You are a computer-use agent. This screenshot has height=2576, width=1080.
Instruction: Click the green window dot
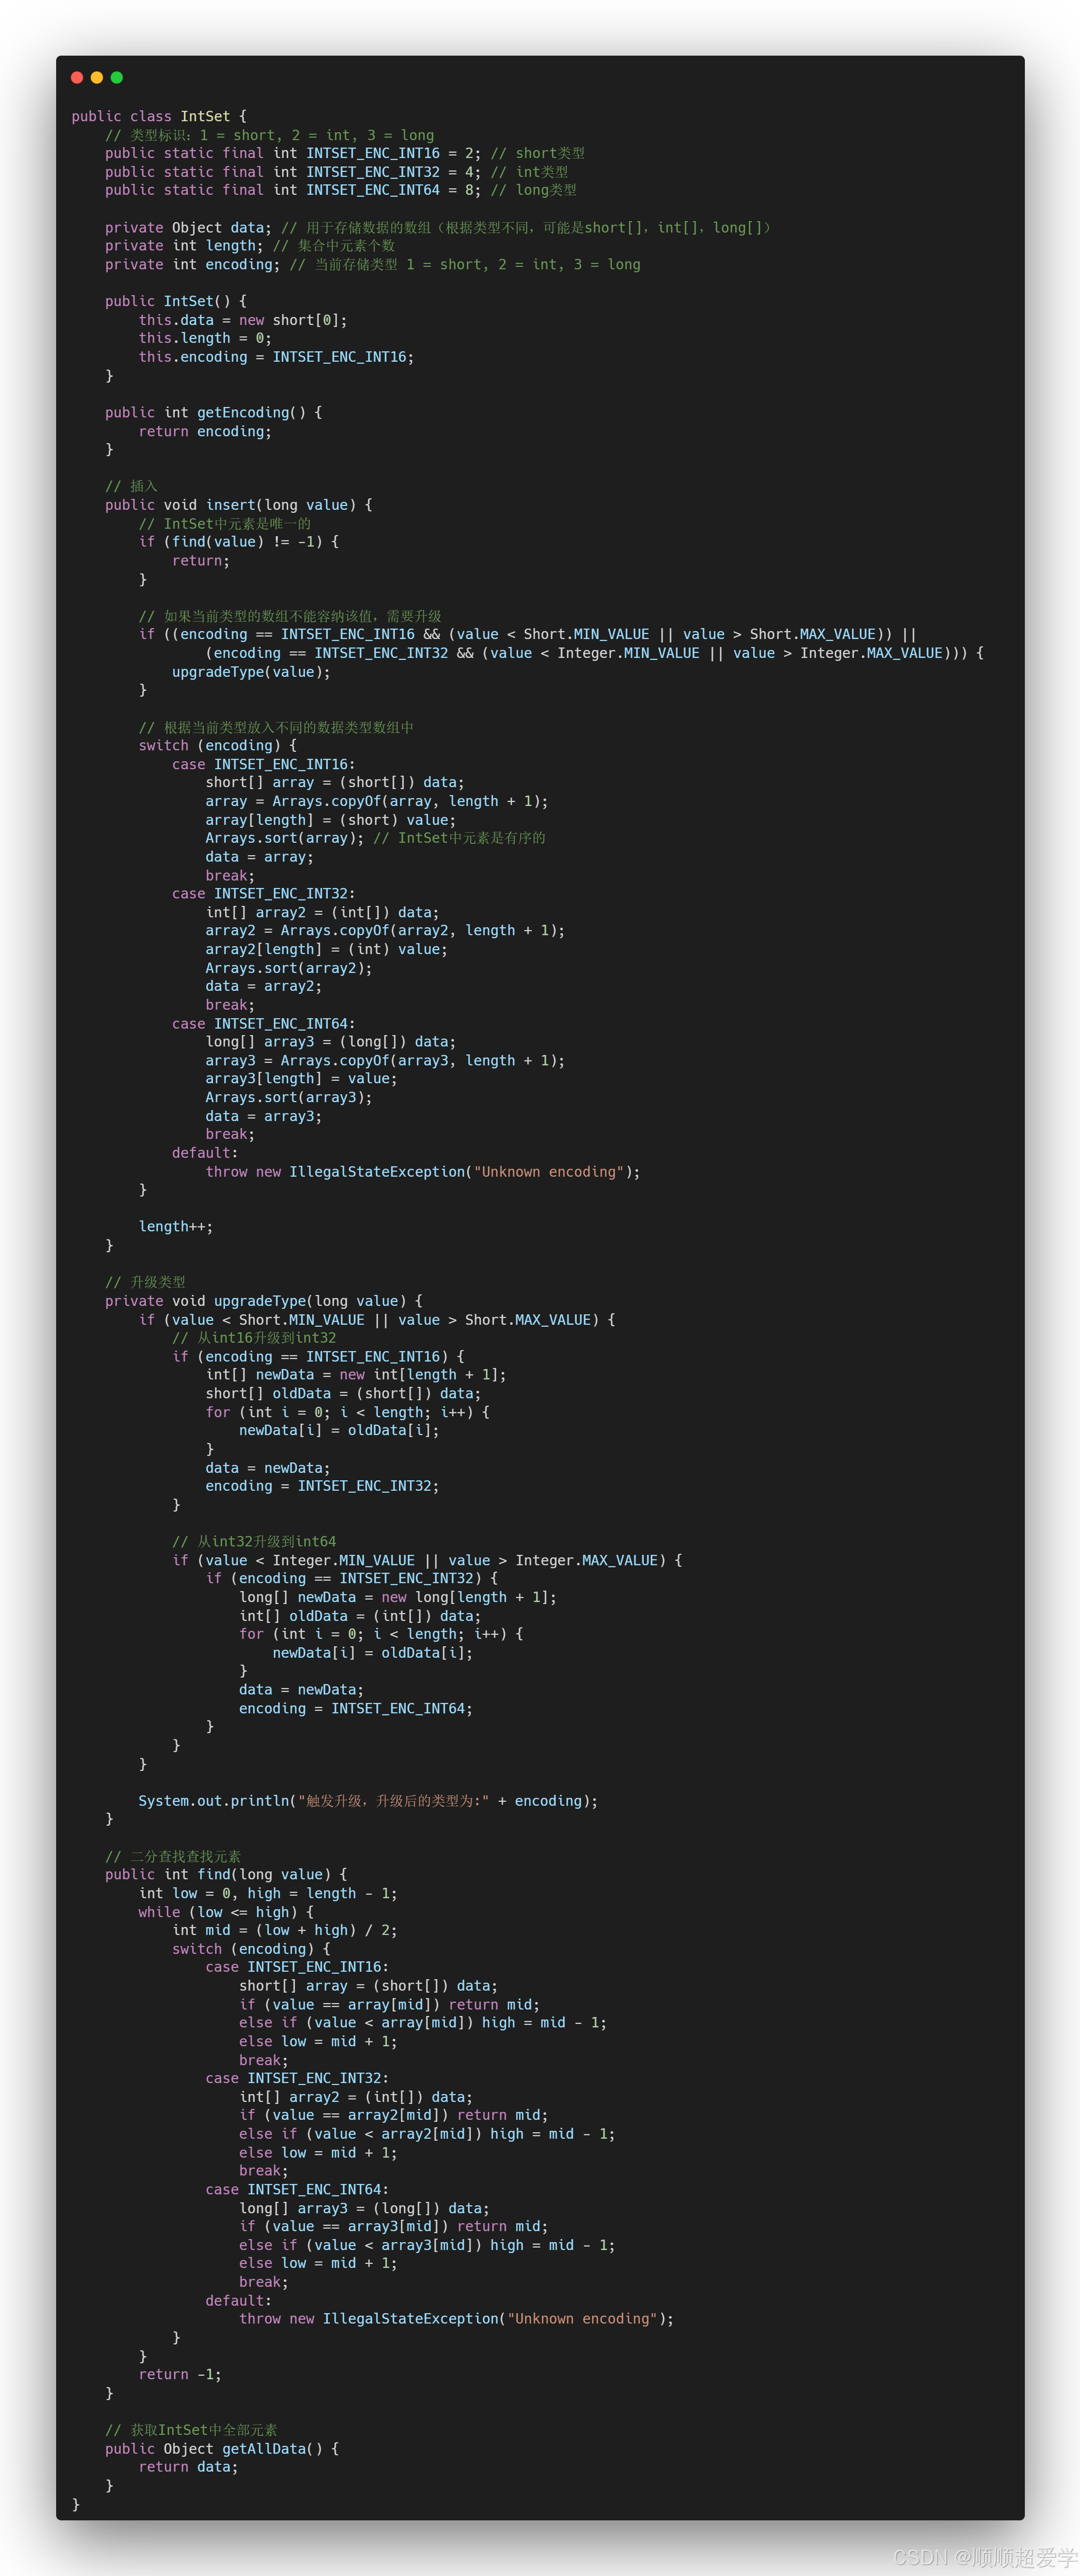(117, 77)
